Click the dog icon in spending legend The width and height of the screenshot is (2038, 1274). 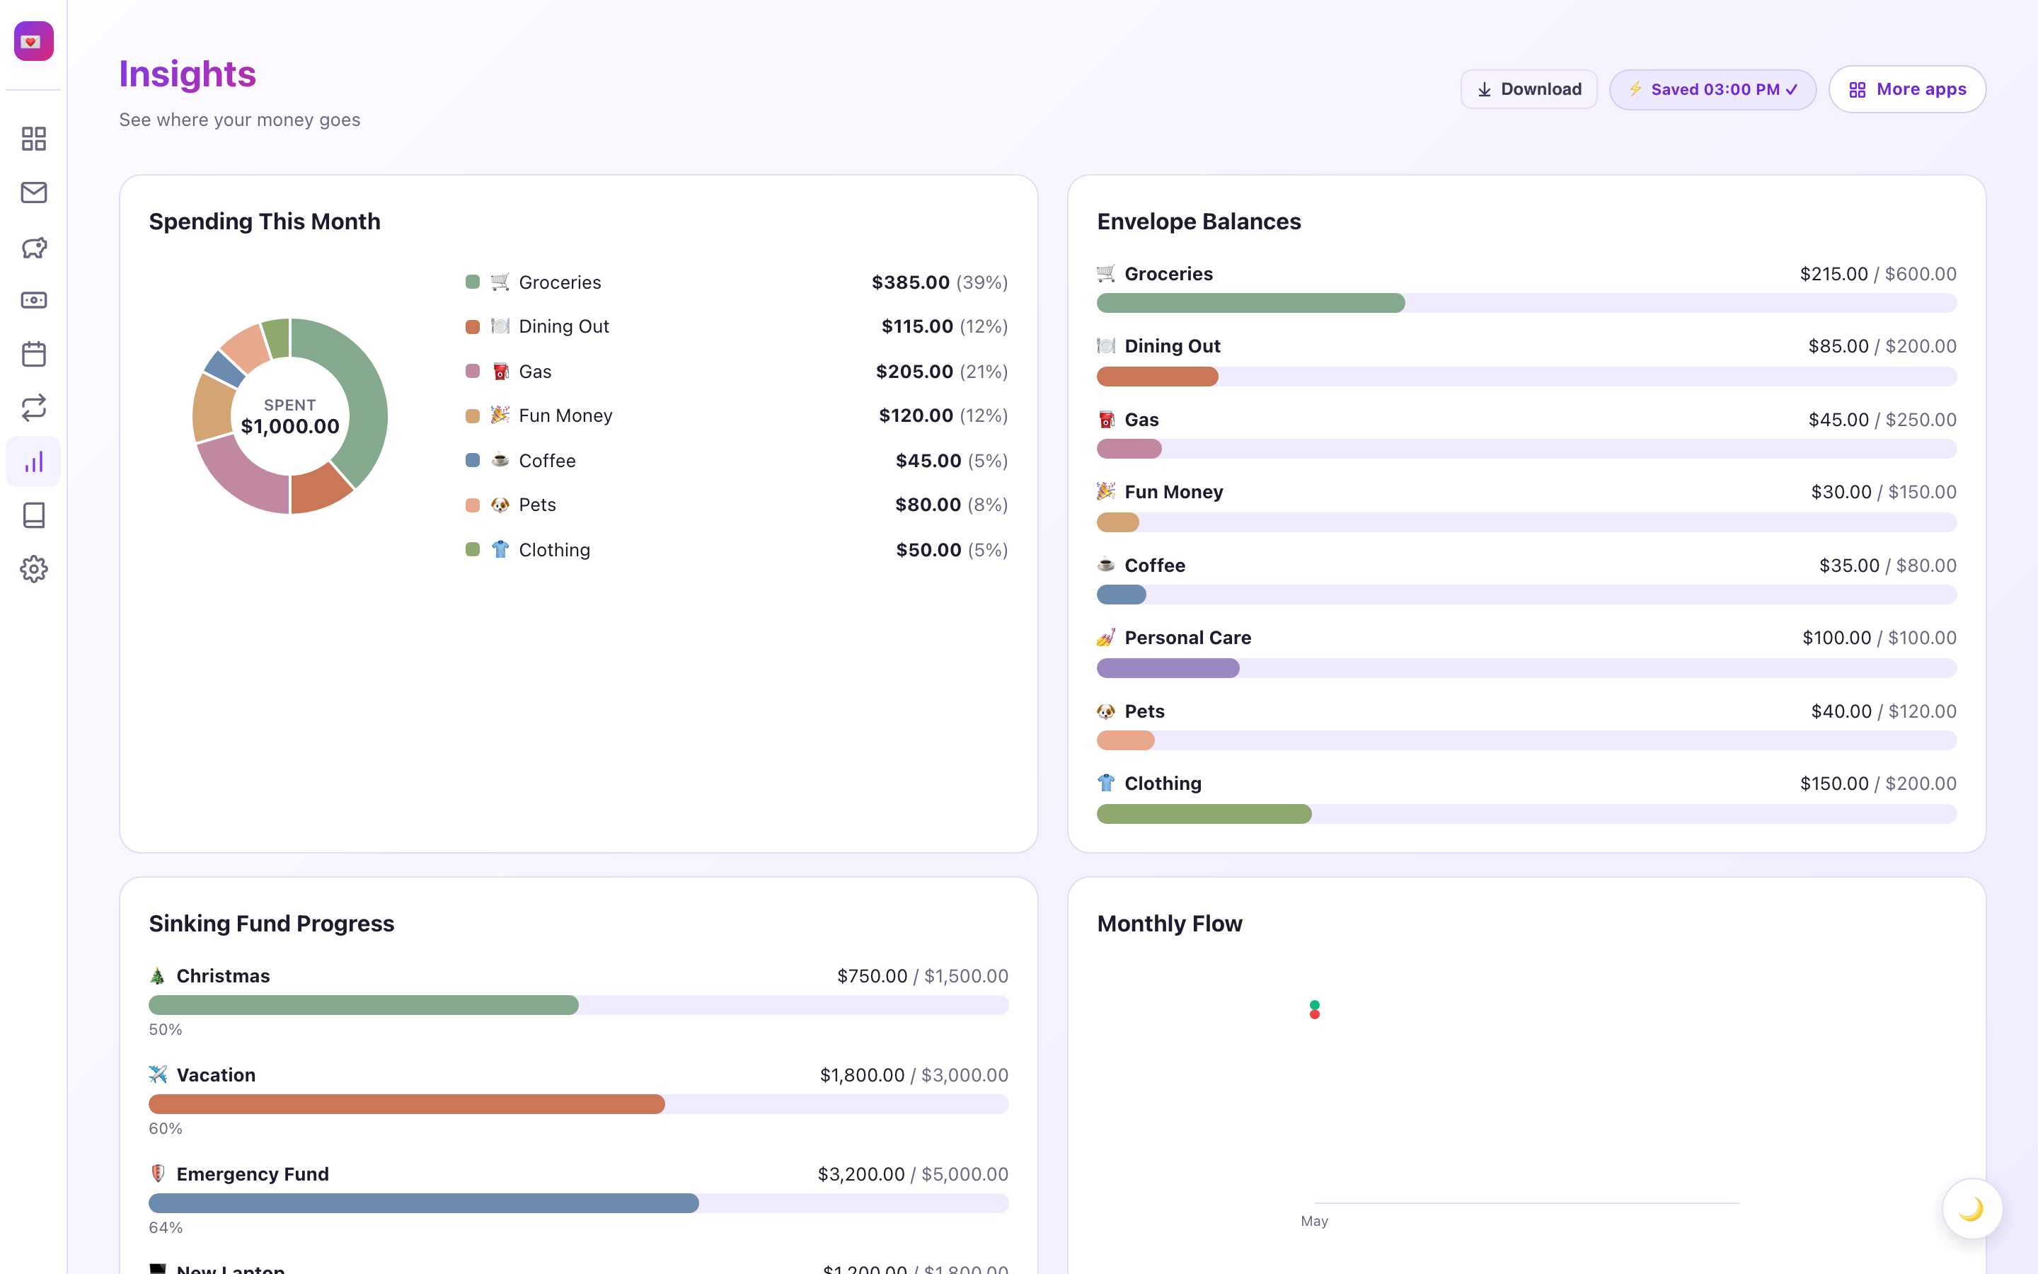500,505
